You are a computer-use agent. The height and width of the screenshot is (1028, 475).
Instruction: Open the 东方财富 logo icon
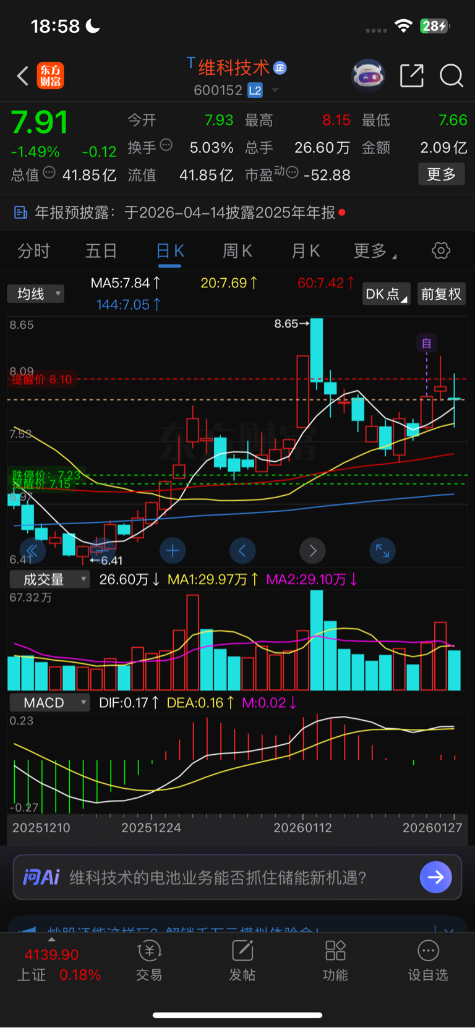tap(51, 75)
